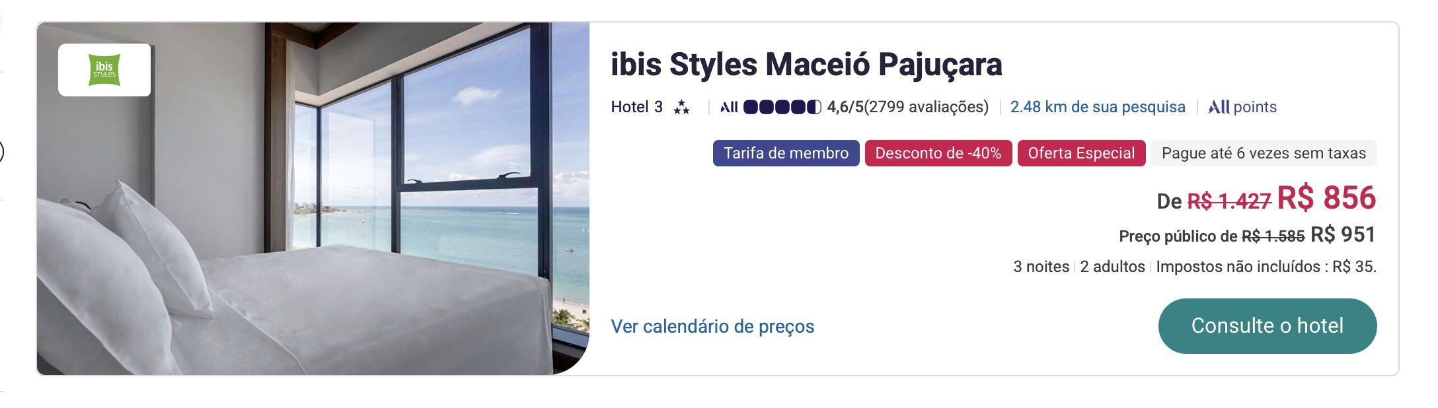Click the 3 noites stay length text

coord(1041,267)
